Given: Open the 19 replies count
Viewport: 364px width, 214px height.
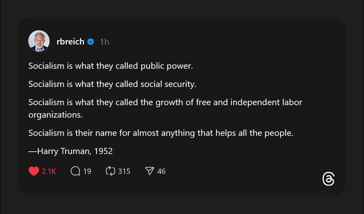Looking at the screenshot, I should (x=87, y=171).
